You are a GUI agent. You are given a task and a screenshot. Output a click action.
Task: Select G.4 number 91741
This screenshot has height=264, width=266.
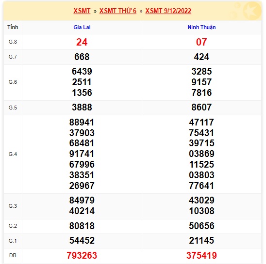tap(82, 154)
